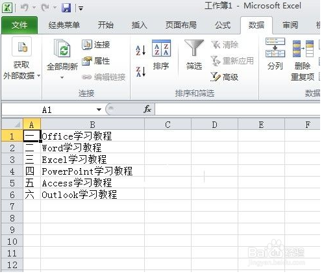Click the 连接 button in connections group
This screenshot has width=324, height=274.
click(x=96, y=45)
